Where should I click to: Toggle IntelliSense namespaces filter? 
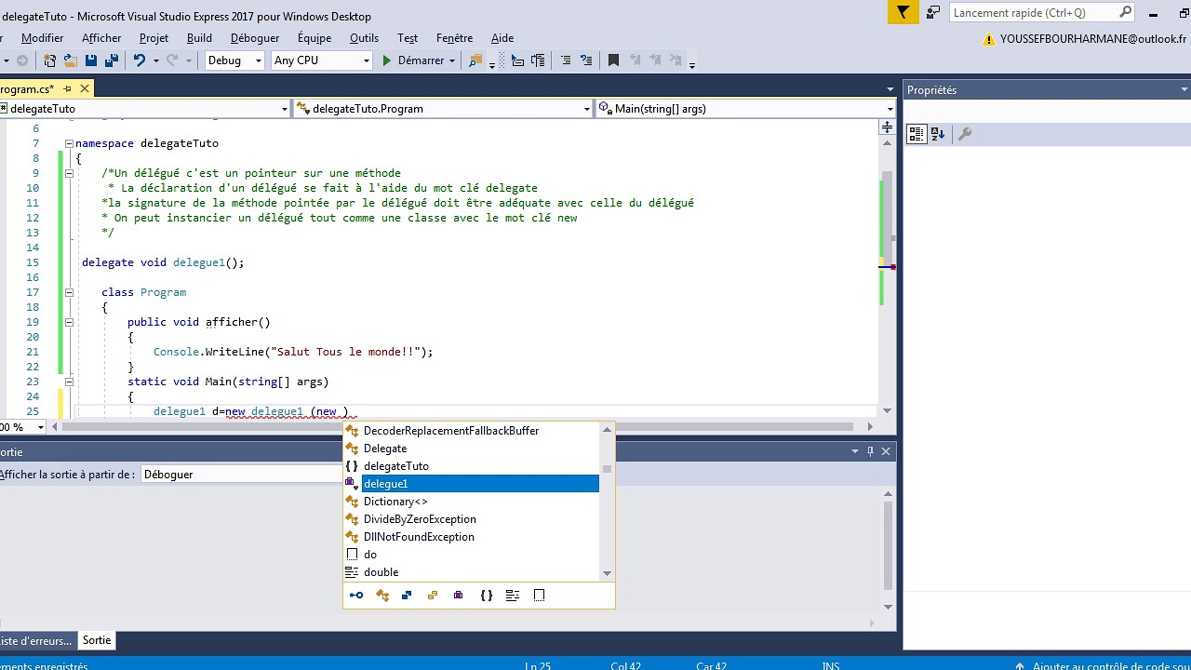(487, 596)
